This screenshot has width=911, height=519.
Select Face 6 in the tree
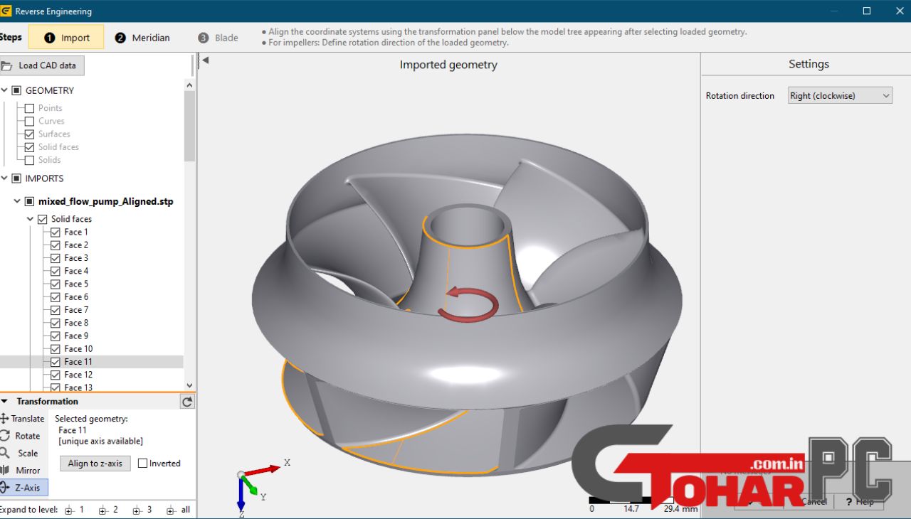coord(76,297)
